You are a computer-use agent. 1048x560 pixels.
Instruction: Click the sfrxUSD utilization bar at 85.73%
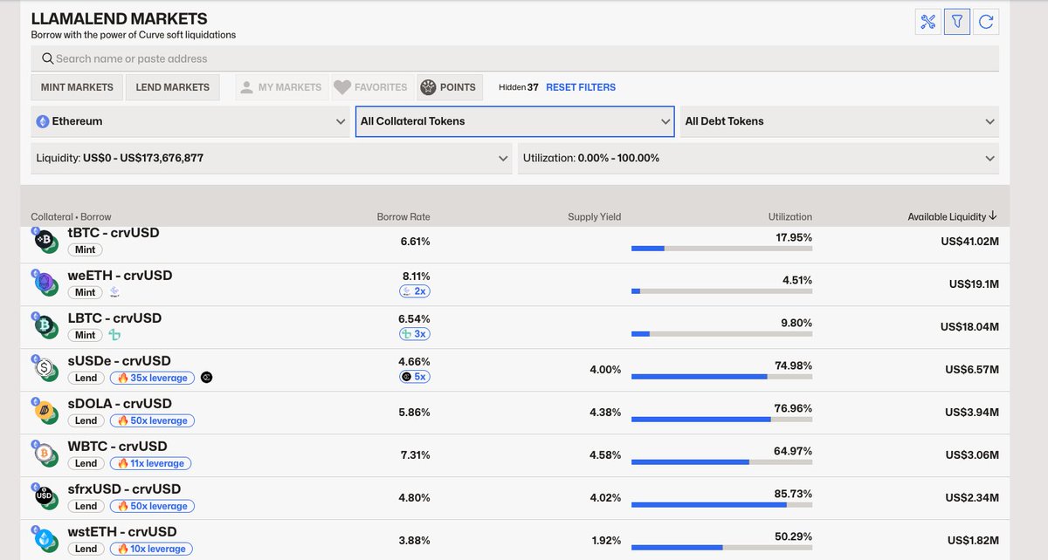click(x=721, y=505)
